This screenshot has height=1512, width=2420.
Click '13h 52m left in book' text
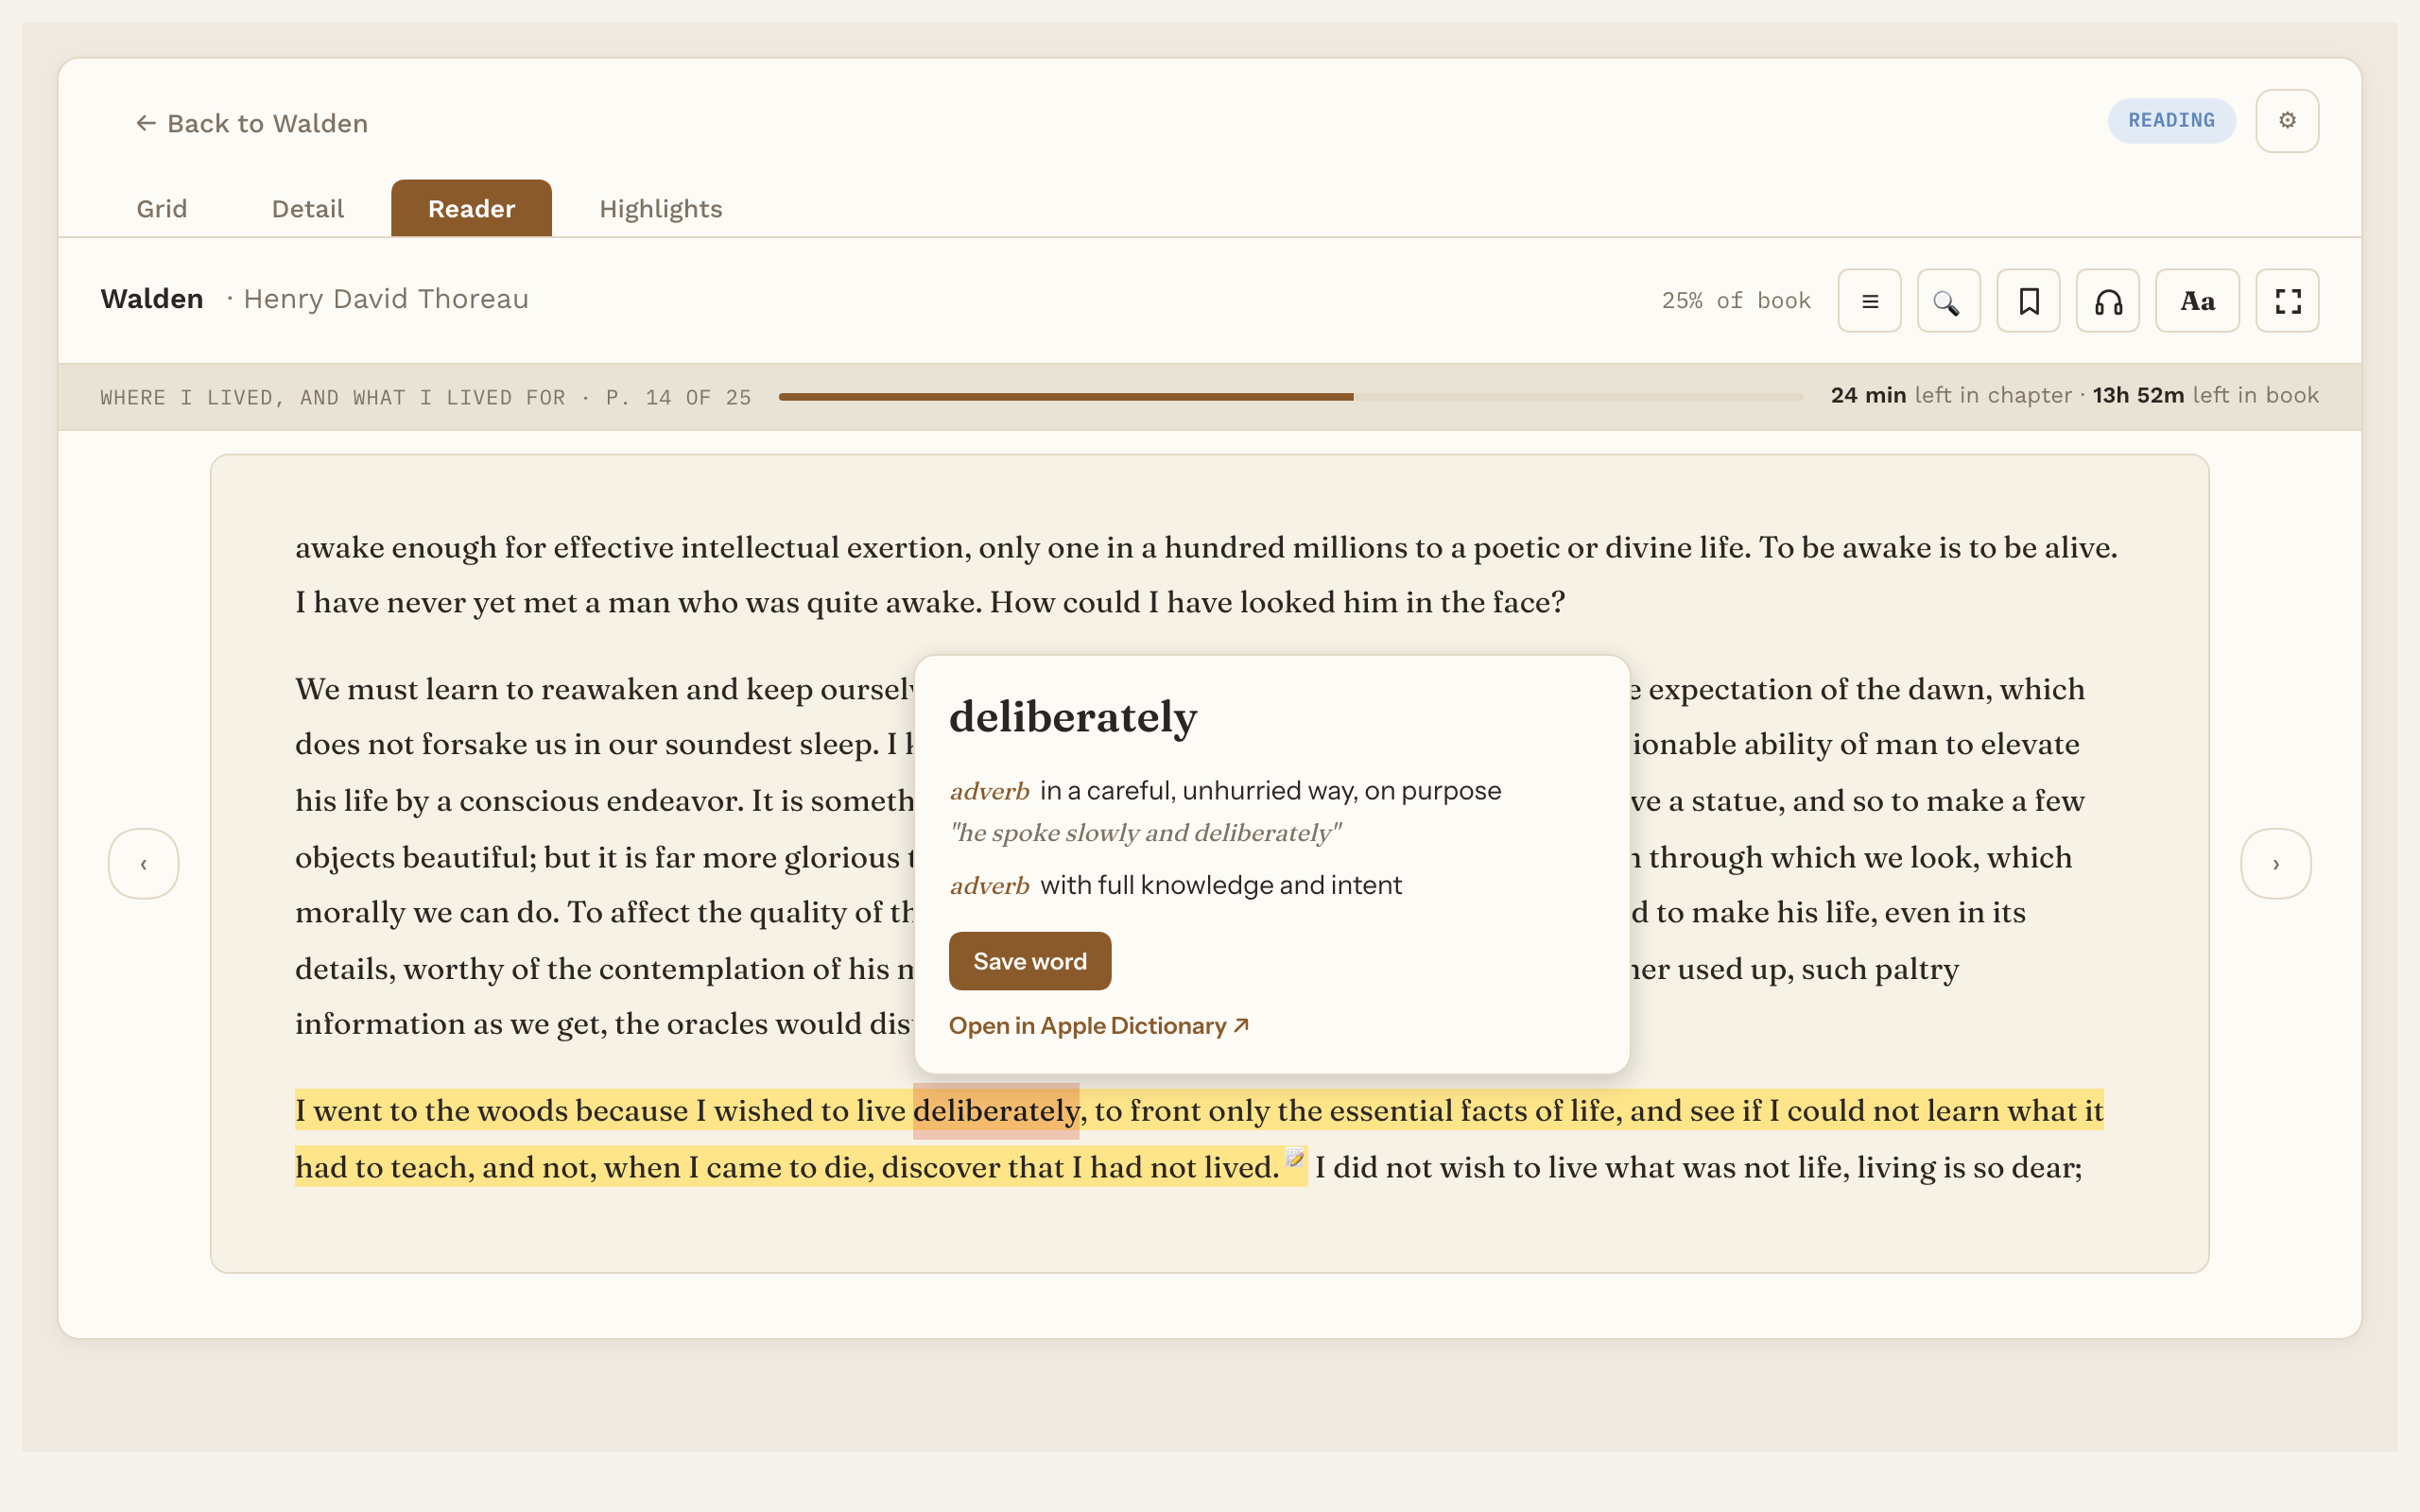tap(2206, 396)
